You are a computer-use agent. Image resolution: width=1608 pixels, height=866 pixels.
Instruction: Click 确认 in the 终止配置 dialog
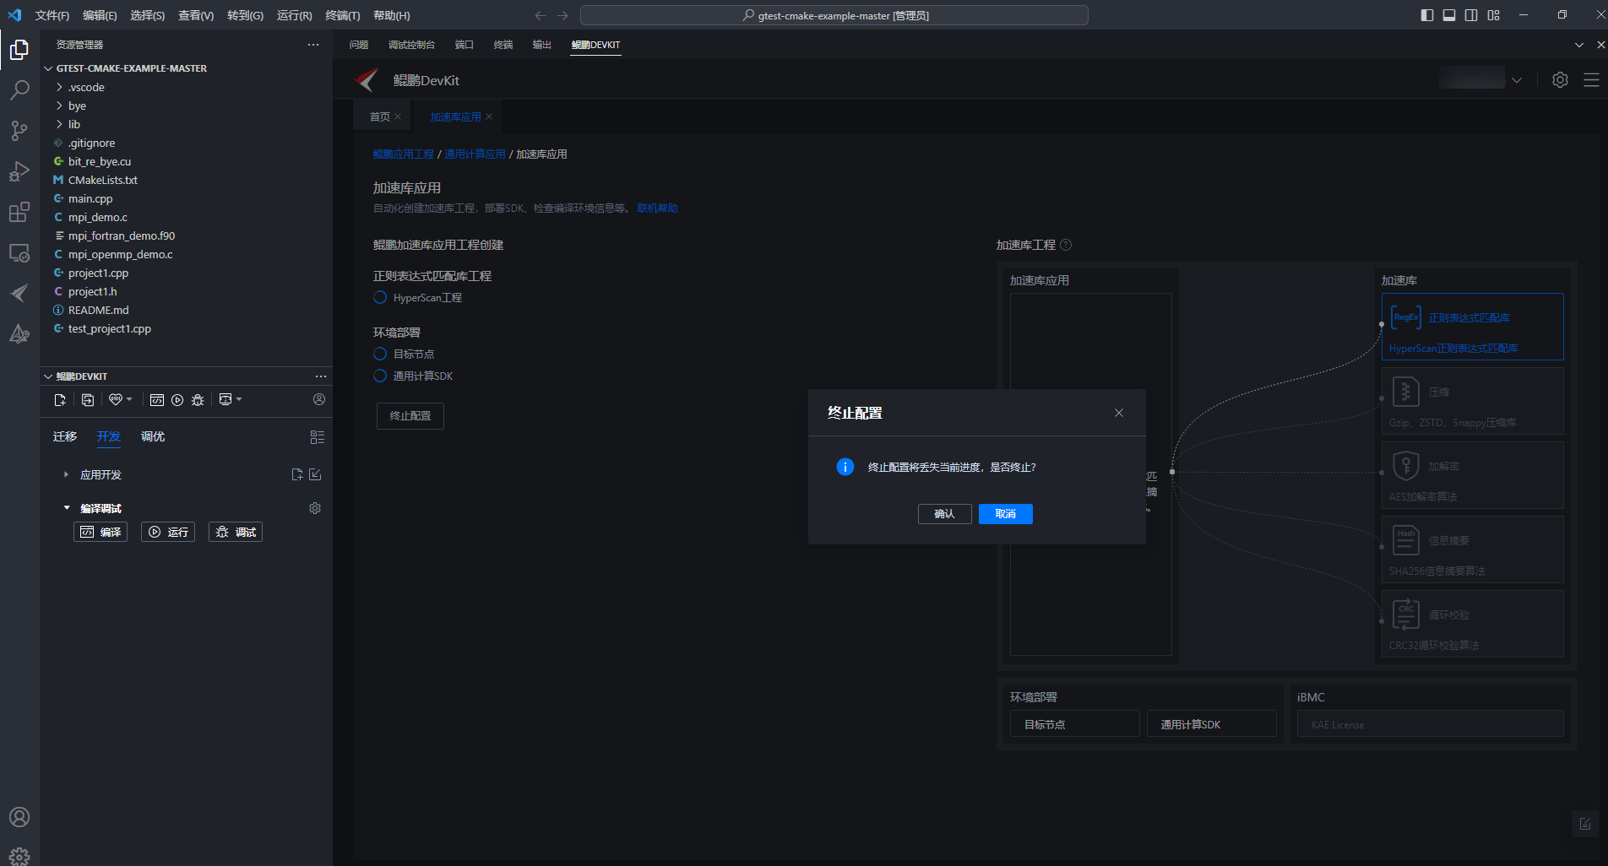(944, 514)
